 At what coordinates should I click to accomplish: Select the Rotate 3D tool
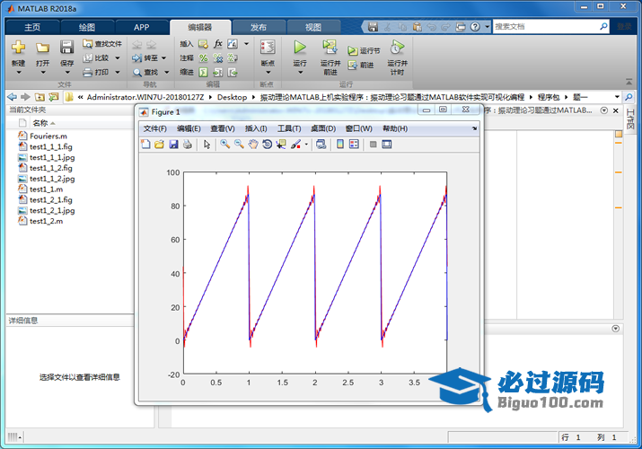coord(267,144)
